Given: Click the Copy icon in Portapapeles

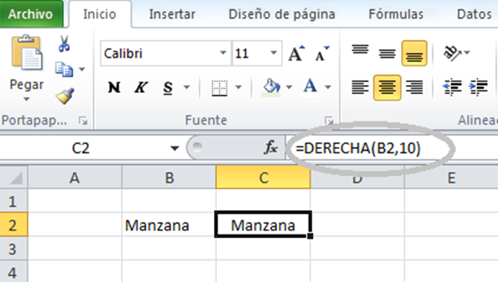Looking at the screenshot, I should (x=64, y=70).
